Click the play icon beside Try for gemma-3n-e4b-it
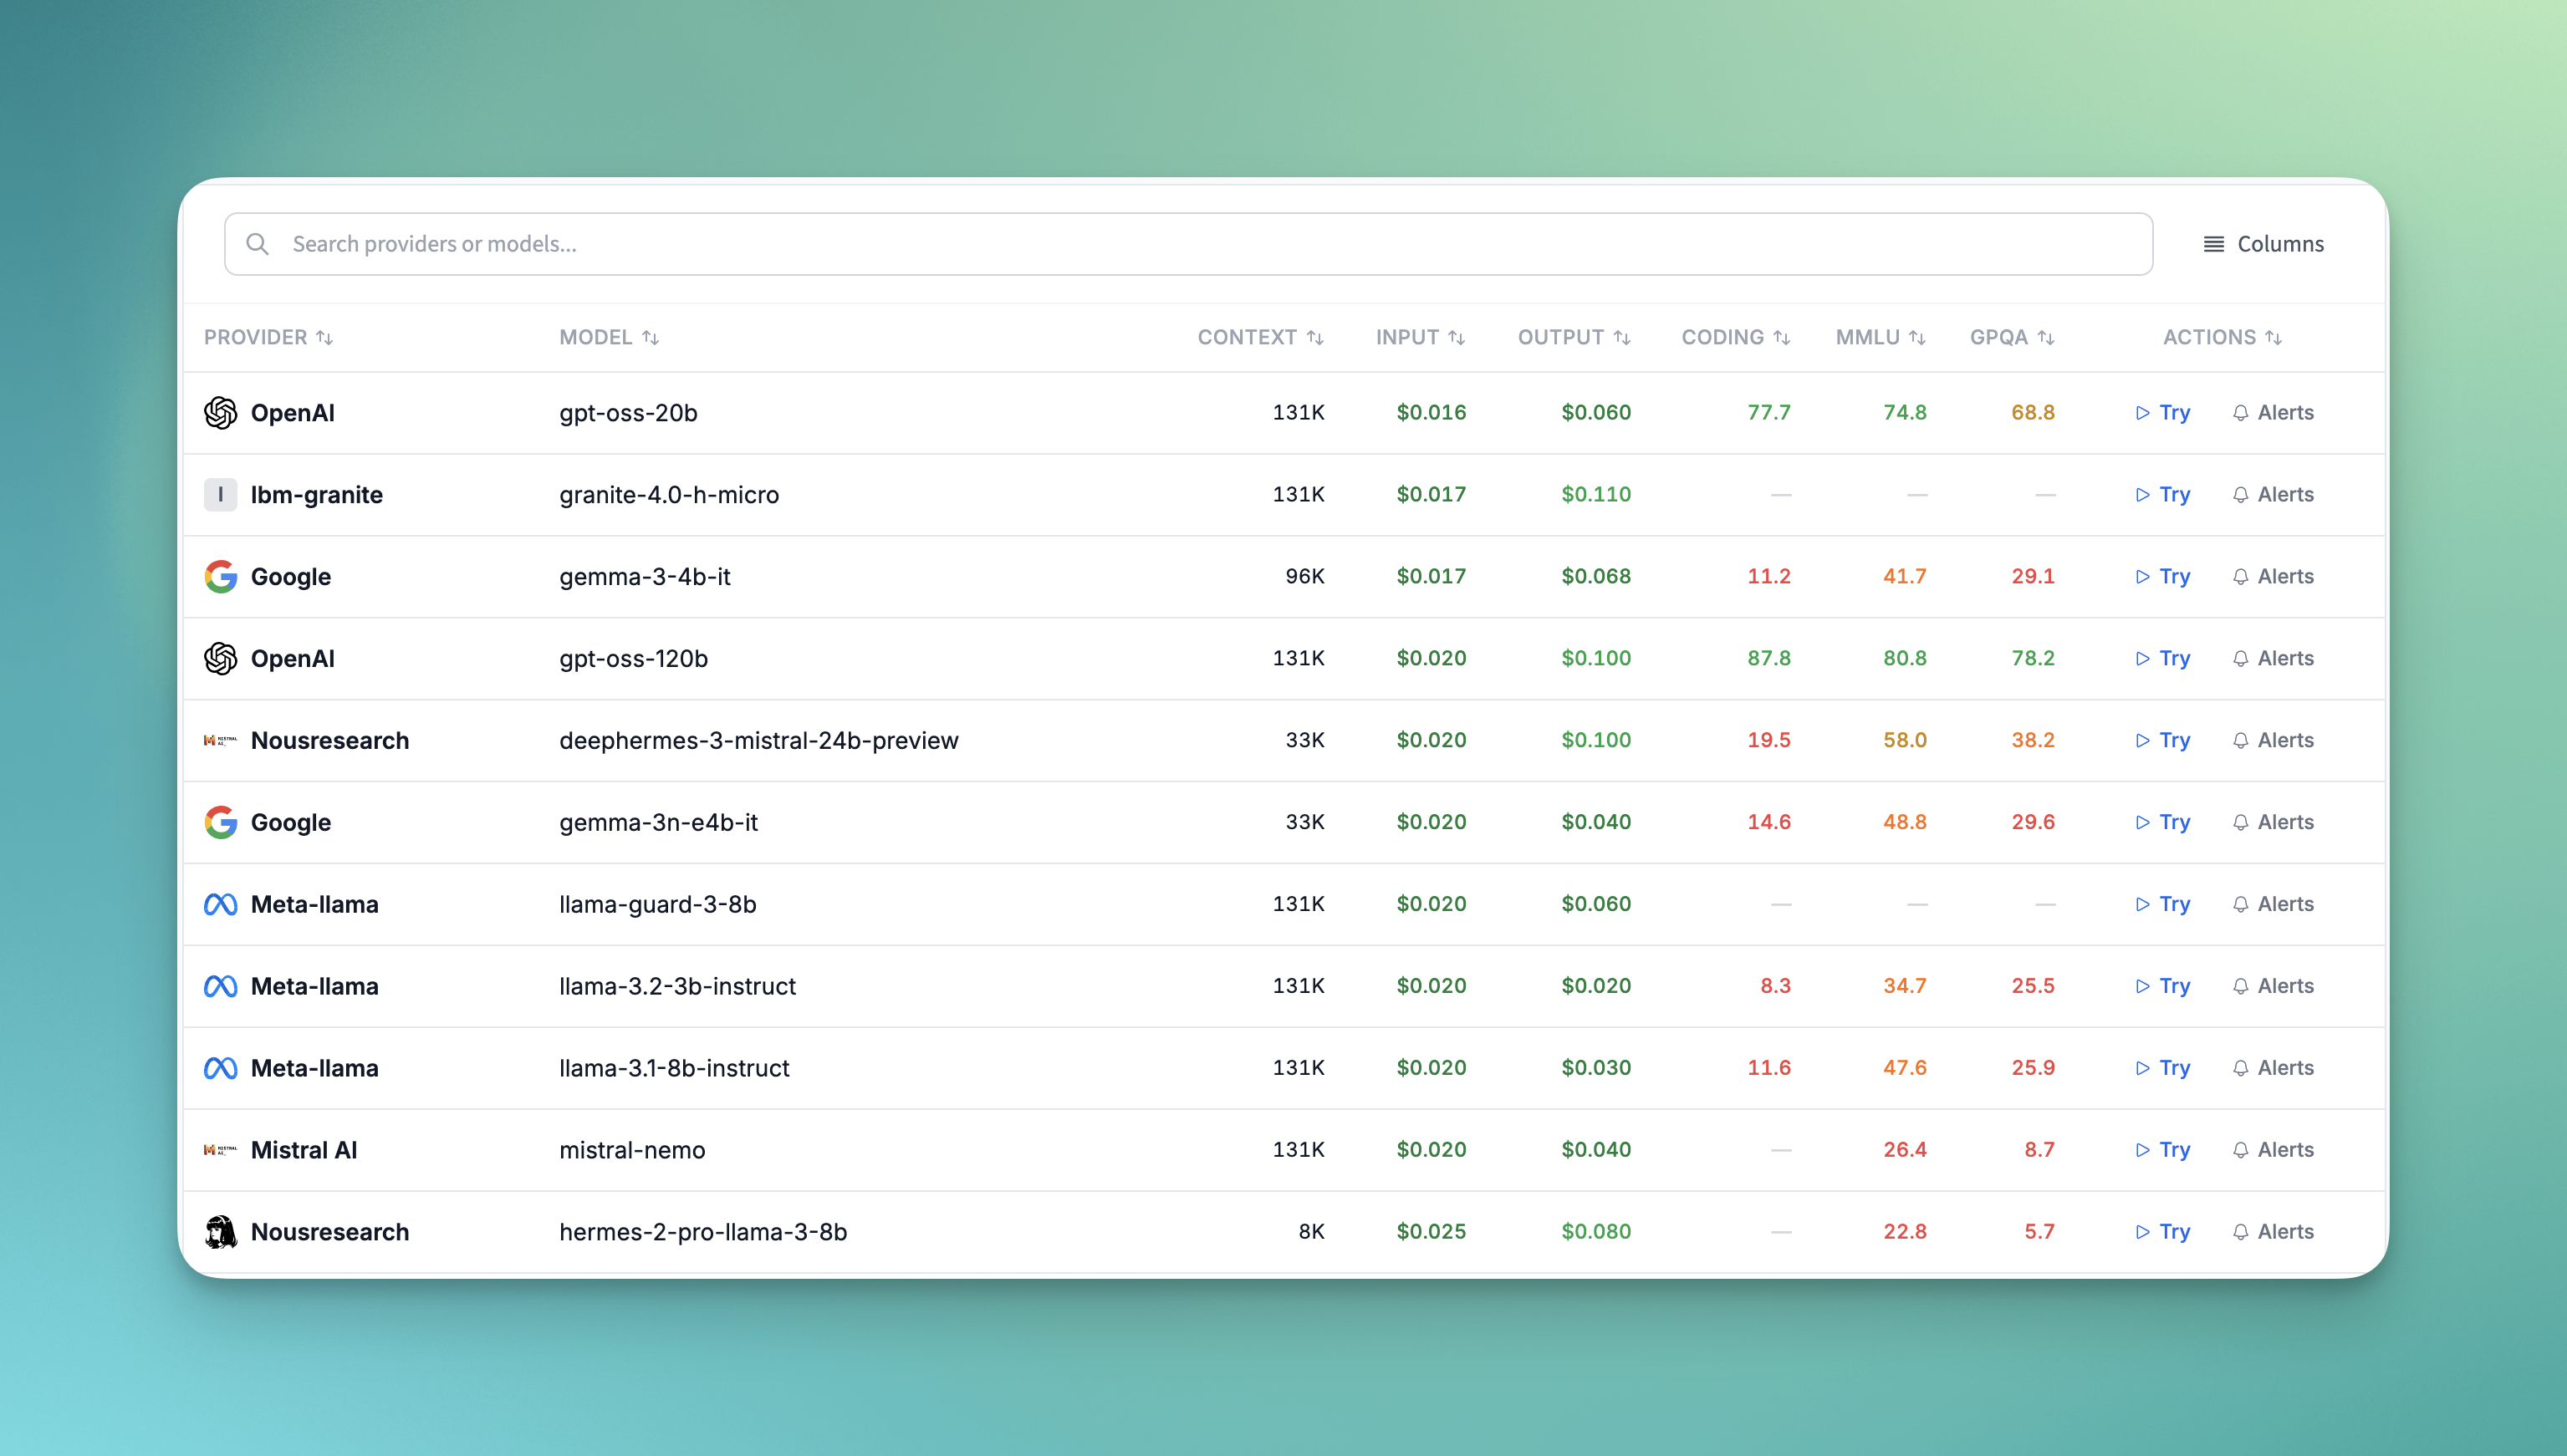The image size is (2567, 1456). 2143,822
